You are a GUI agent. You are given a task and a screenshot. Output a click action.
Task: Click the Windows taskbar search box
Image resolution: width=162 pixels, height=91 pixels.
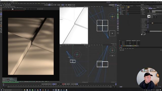pos(12,90)
